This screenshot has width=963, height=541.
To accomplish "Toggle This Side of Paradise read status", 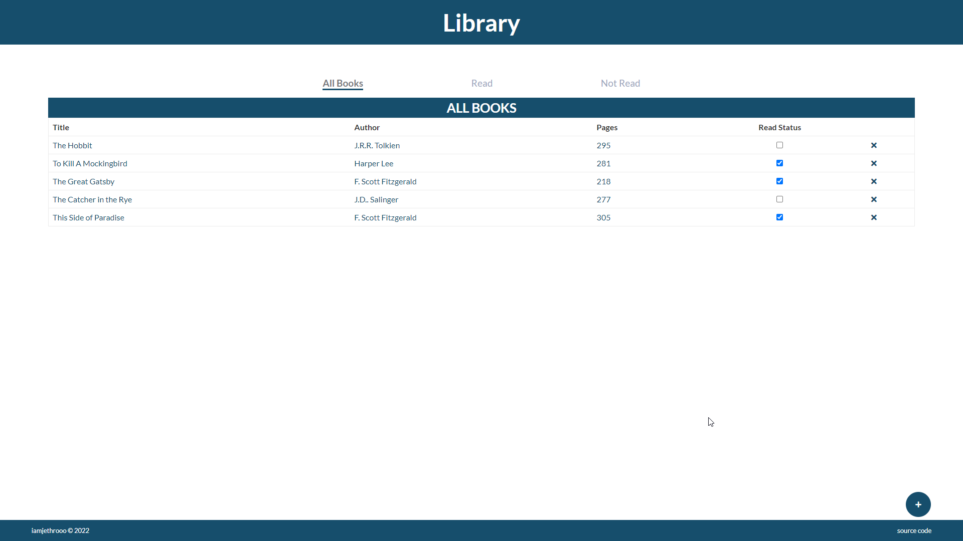I will click(779, 217).
